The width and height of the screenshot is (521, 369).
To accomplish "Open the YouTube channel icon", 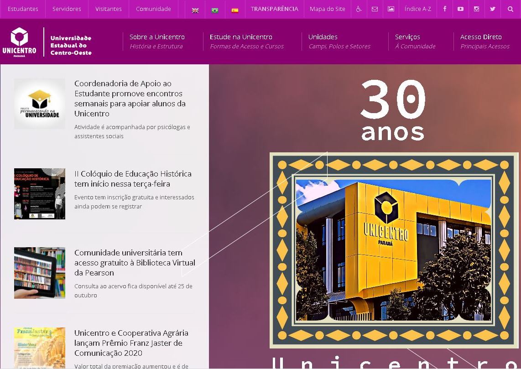I will 460,9.
